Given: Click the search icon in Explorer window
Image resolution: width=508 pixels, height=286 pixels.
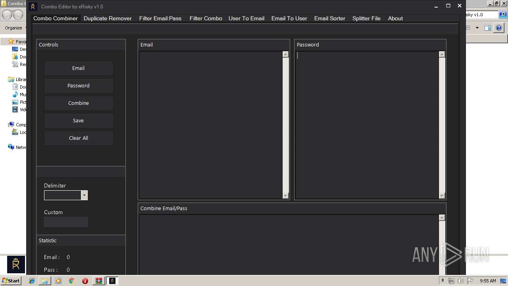Looking at the screenshot, I should pos(503,15).
